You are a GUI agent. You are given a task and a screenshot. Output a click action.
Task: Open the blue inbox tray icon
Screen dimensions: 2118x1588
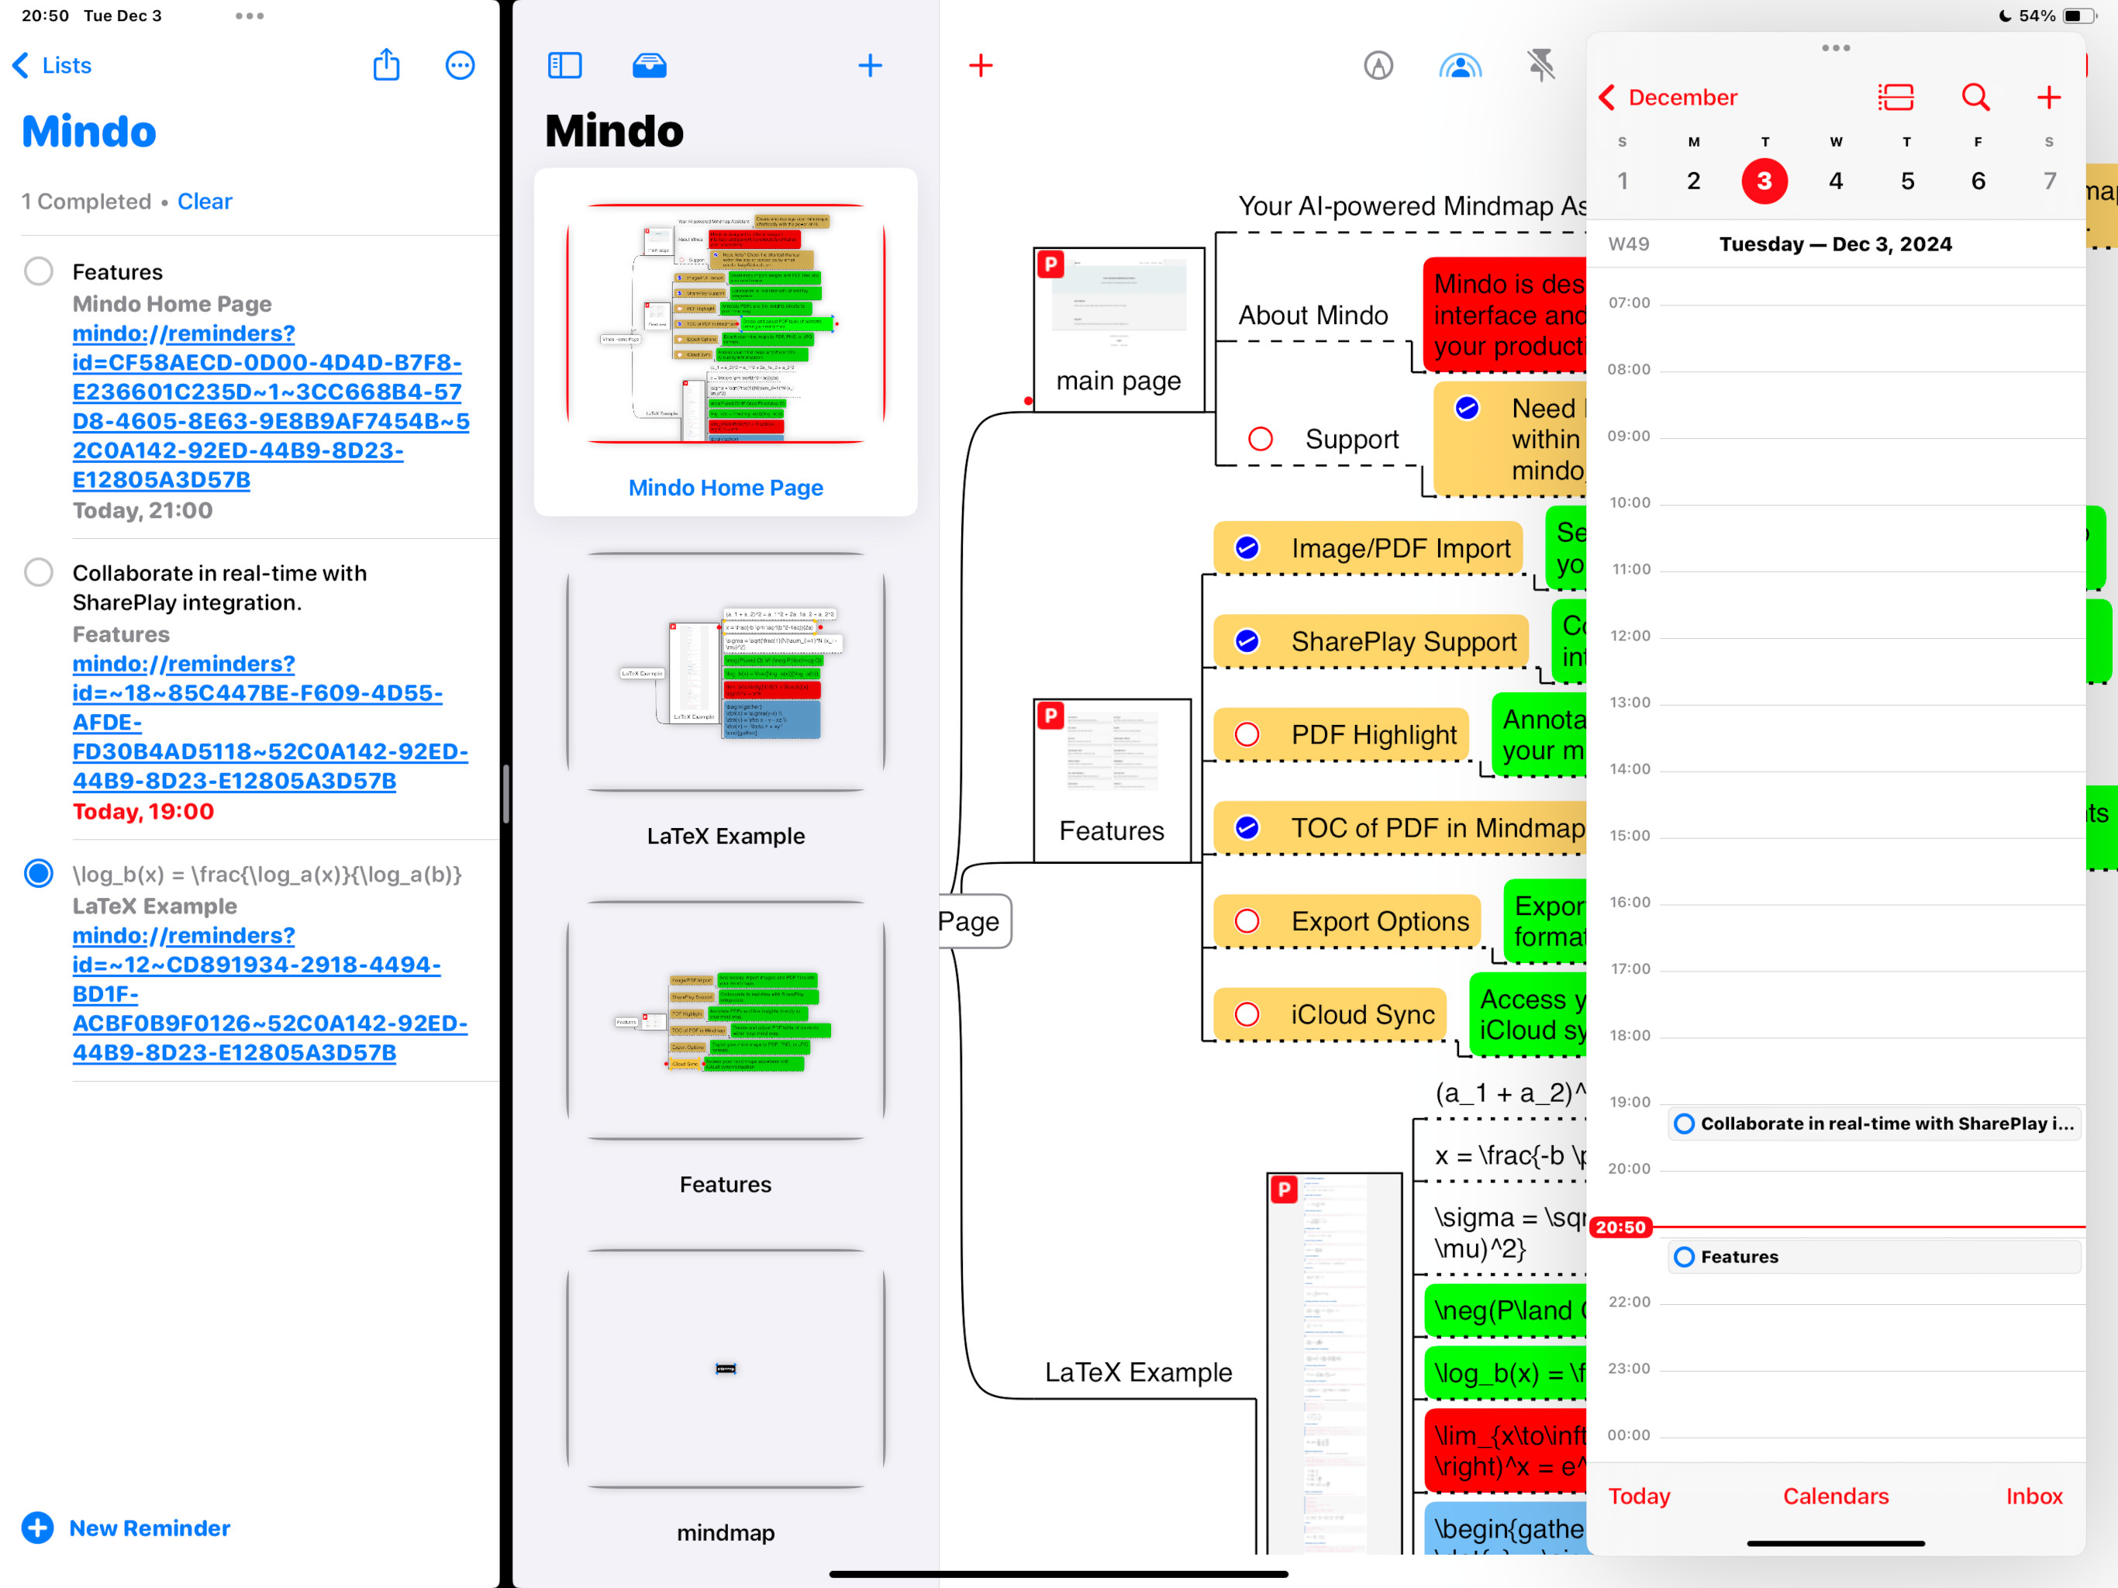649,65
